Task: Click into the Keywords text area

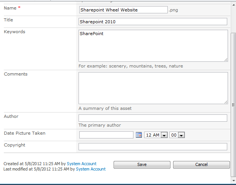Action: 153,46
